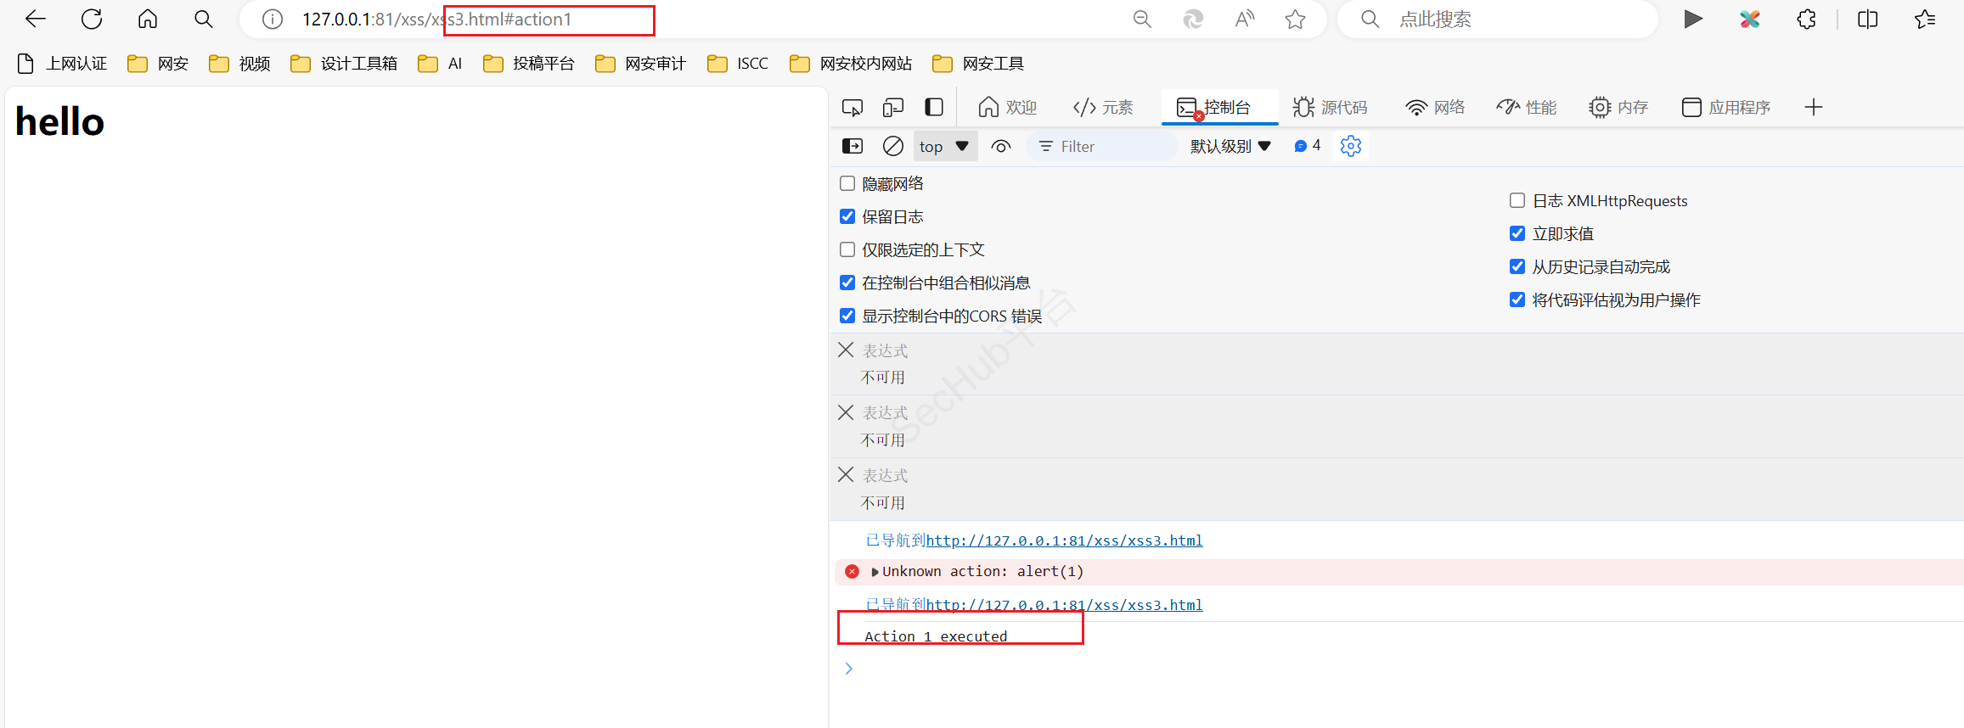Open console settings gear icon

(x=1350, y=146)
